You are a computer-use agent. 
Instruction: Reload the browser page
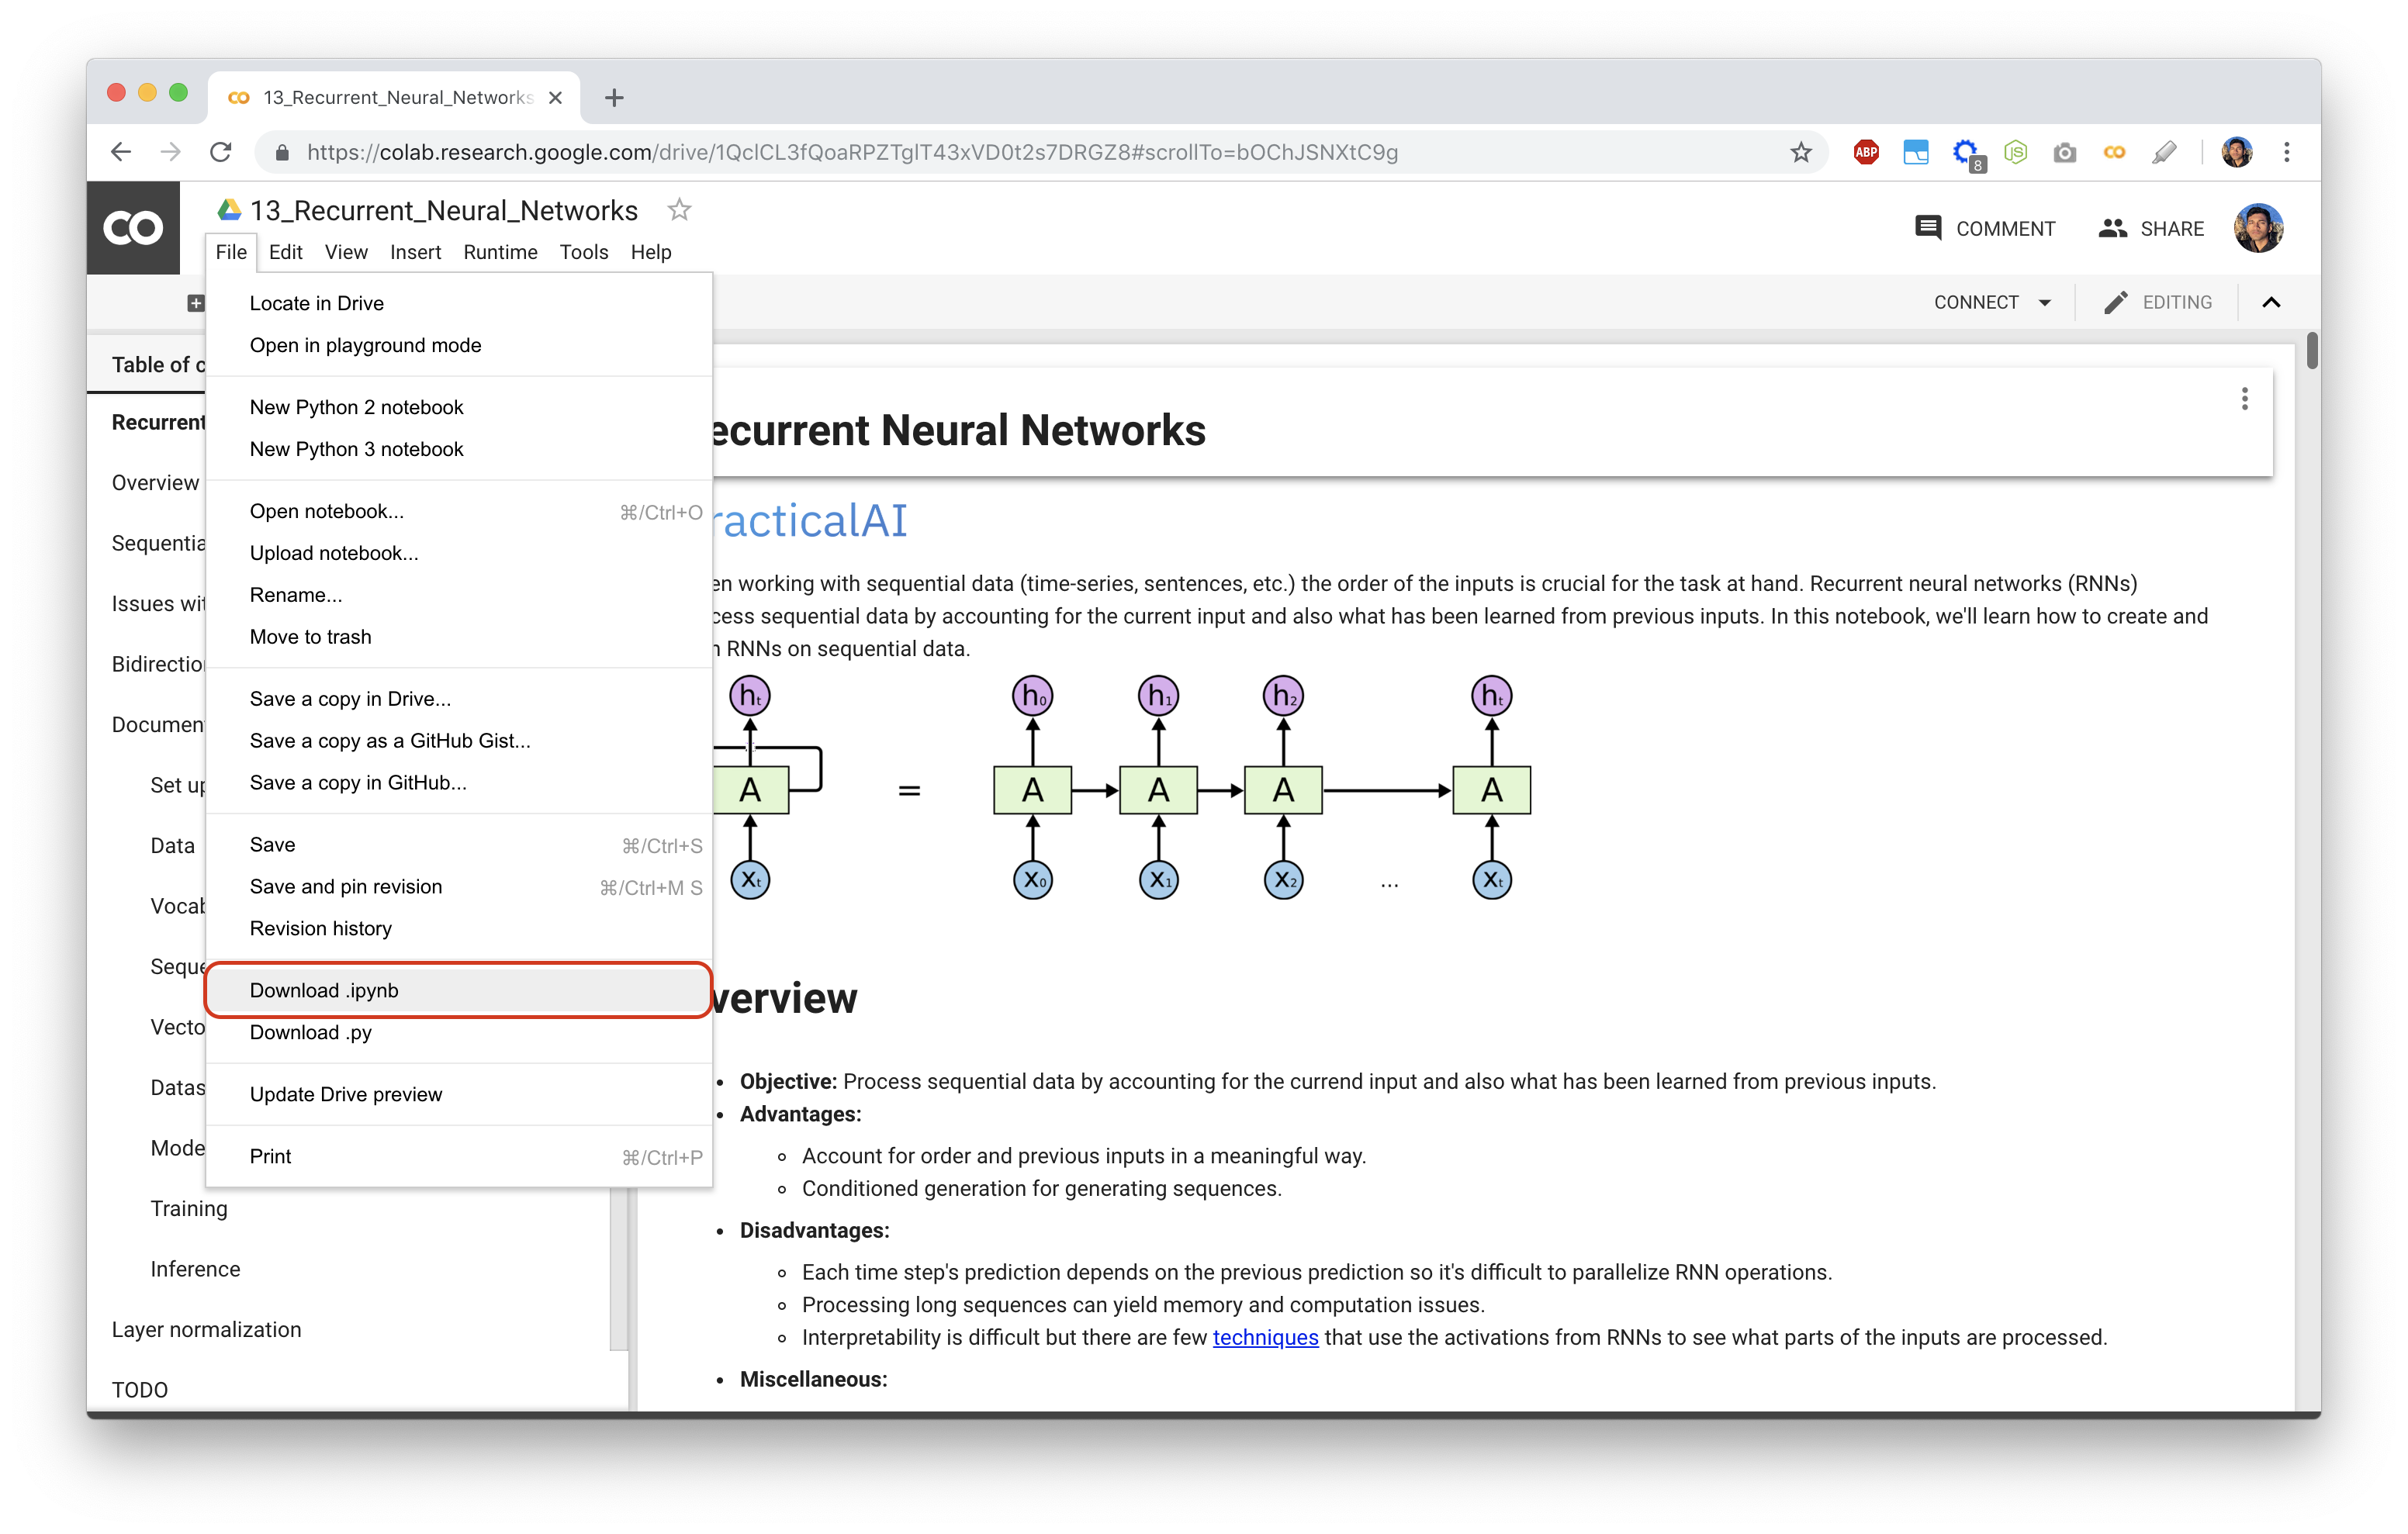pos(221,152)
